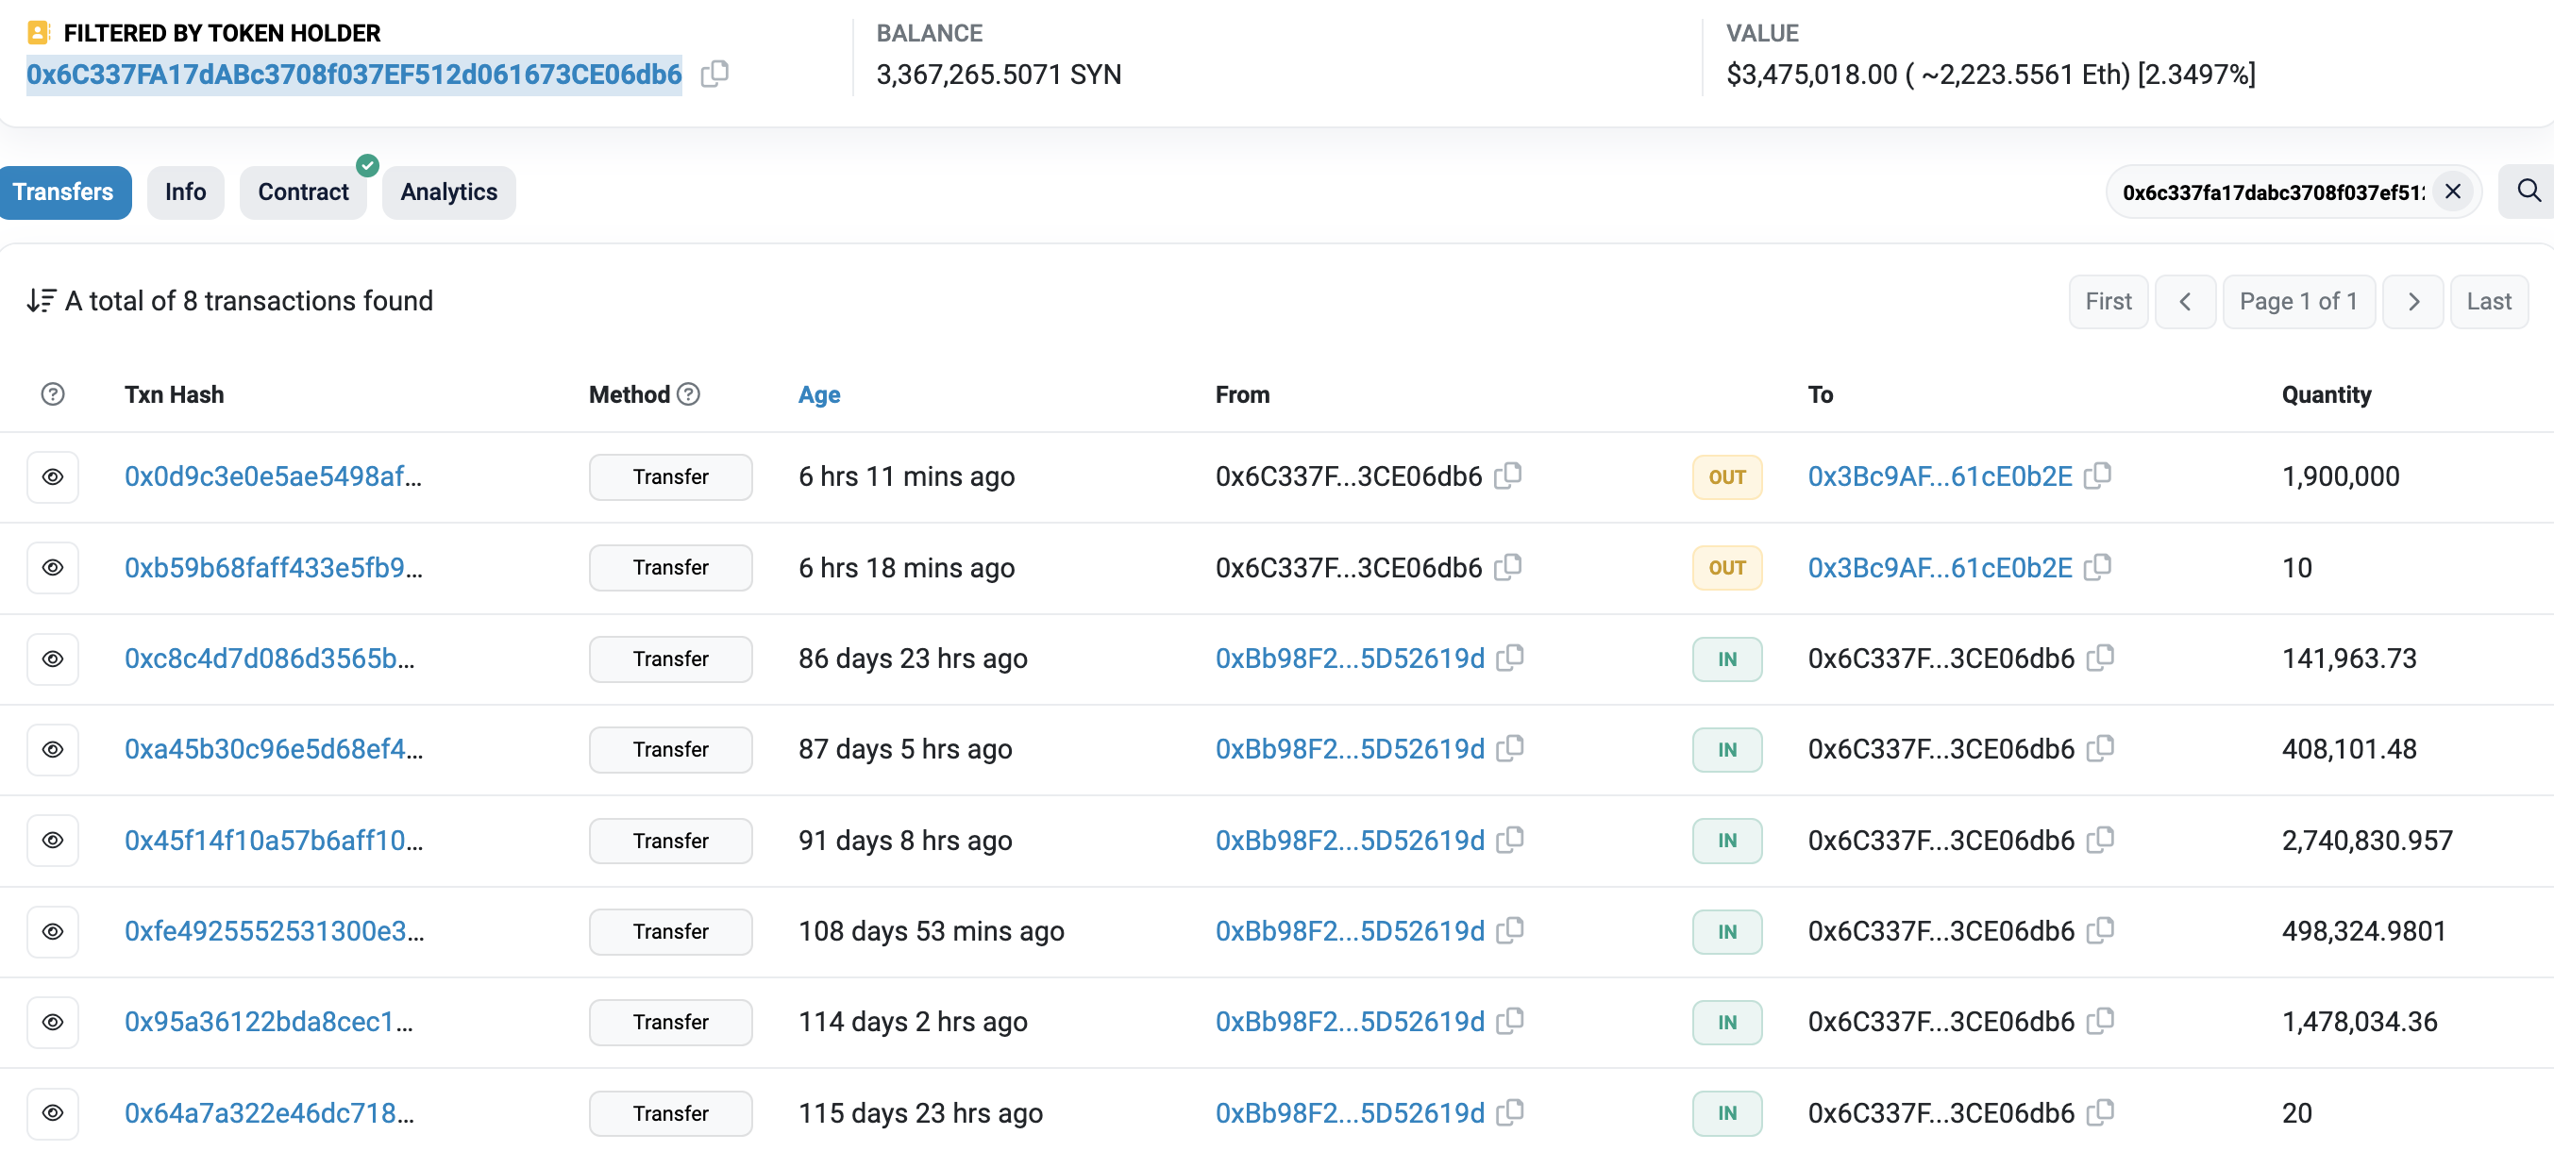Open the Contract tab
Image resolution: width=2554 pixels, height=1151 pixels.
coord(302,192)
